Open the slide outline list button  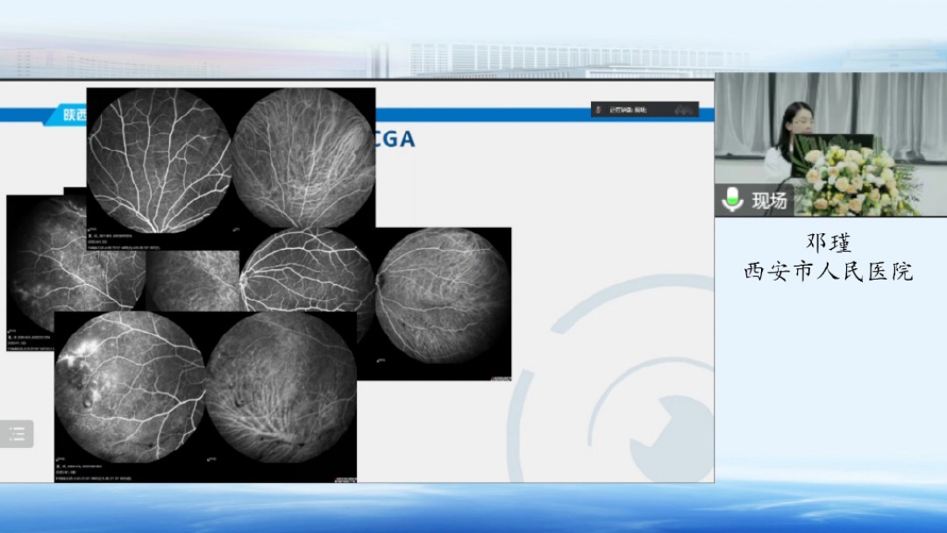(x=17, y=434)
